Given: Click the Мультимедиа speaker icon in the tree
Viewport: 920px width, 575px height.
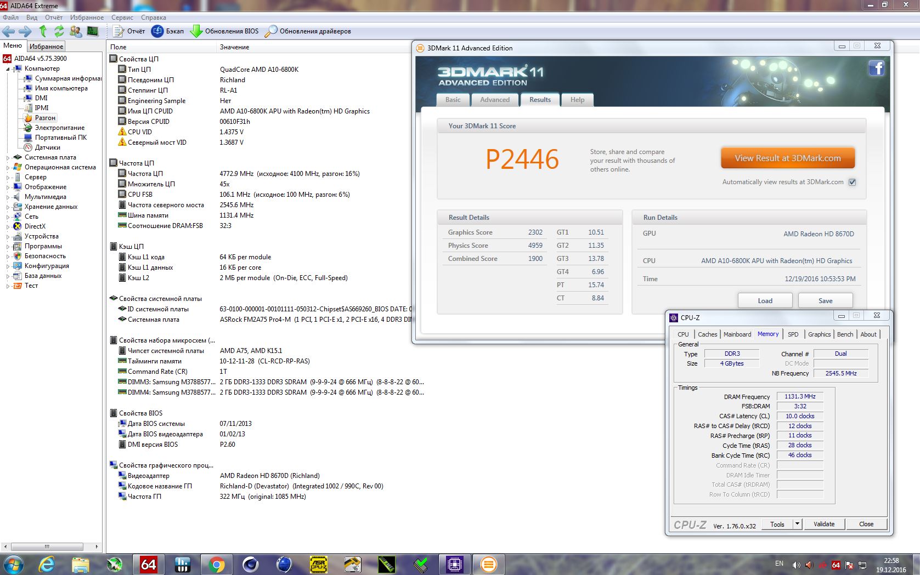Looking at the screenshot, I should pyautogui.click(x=18, y=197).
